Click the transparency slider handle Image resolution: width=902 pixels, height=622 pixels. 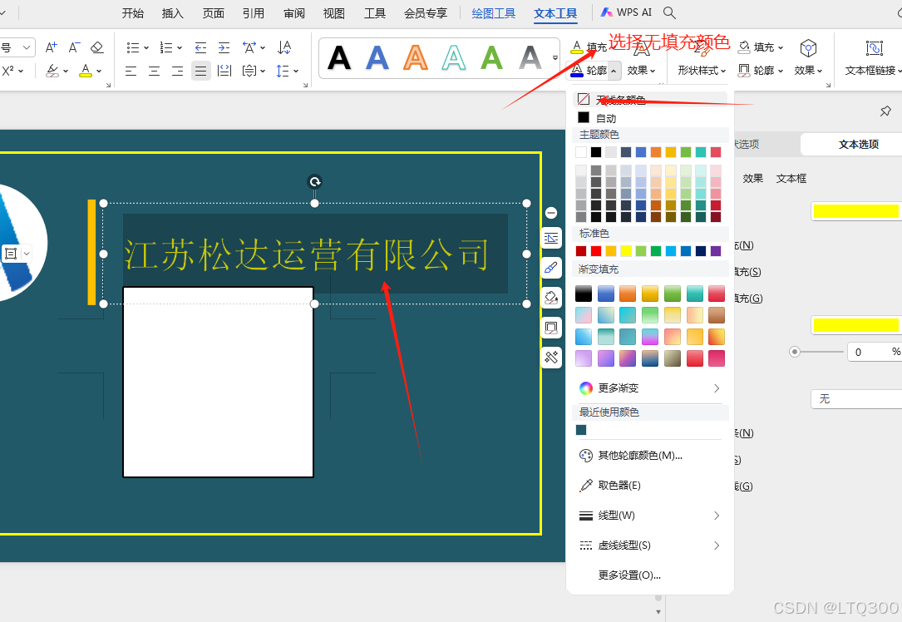[795, 352]
